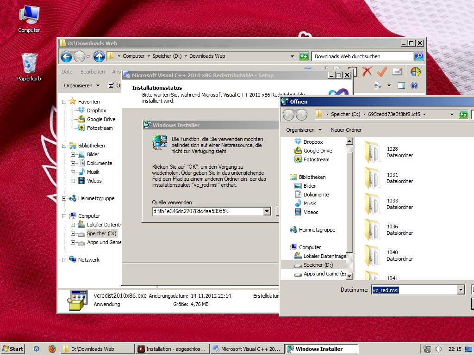The width and height of the screenshot is (474, 355).
Task: Click 695cedd73e3f3bf81cf5 breadcrumb in Öffnen dialog
Action: pyautogui.click(x=394, y=114)
